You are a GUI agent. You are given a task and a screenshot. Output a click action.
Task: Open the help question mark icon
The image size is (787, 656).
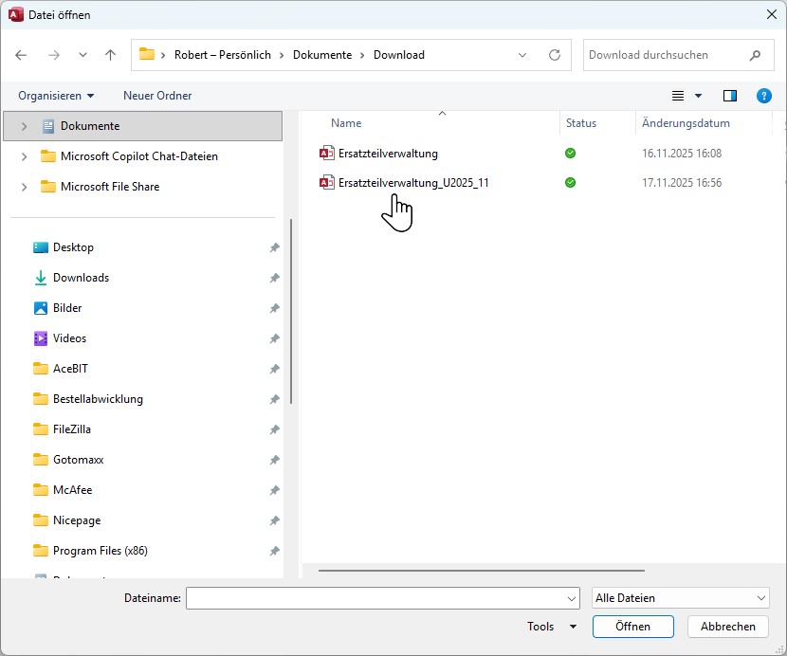[763, 96]
